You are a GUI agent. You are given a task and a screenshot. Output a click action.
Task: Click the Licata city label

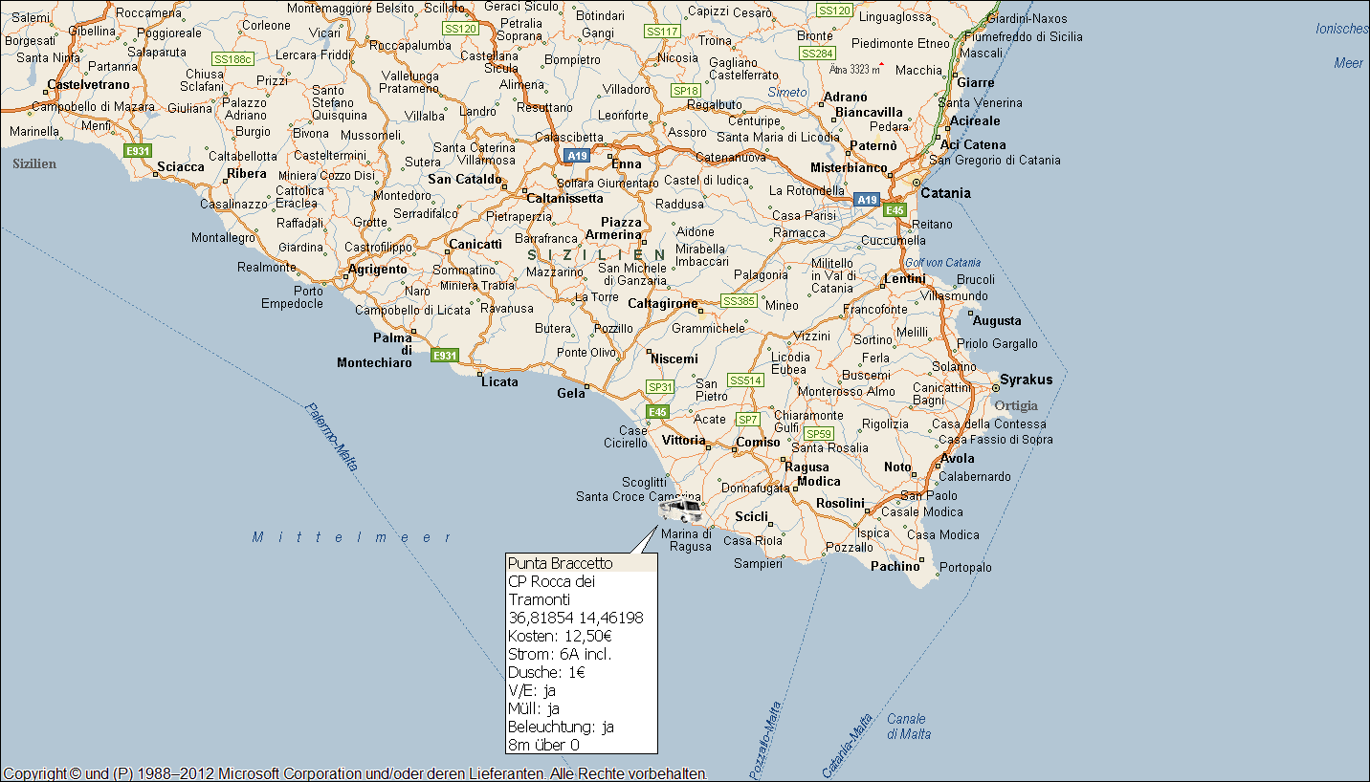[x=500, y=381]
